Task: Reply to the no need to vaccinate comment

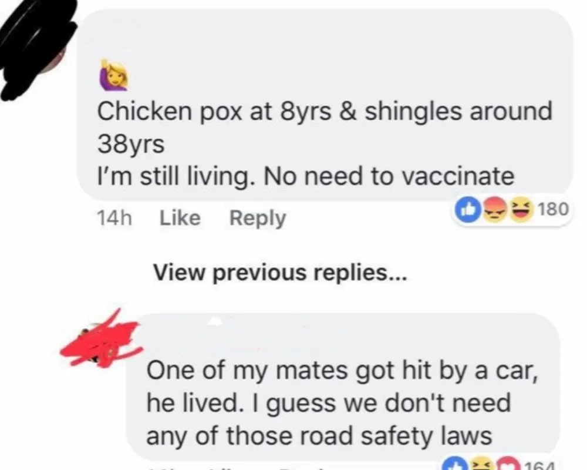Action: tap(258, 218)
